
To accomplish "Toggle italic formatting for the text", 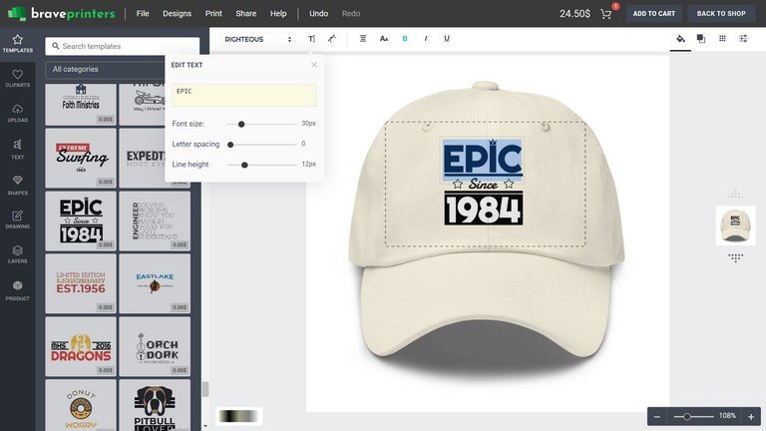I will coord(426,39).
